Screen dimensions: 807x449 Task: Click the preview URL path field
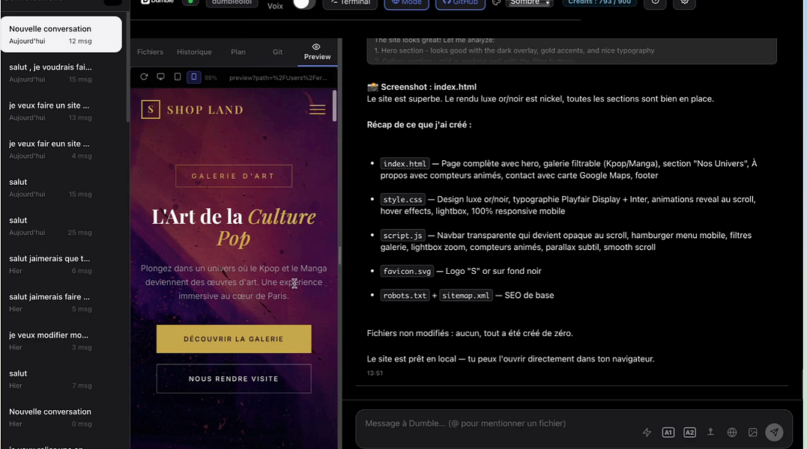278,78
